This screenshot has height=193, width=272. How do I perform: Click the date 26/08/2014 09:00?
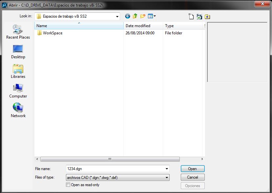pyautogui.click(x=140, y=33)
